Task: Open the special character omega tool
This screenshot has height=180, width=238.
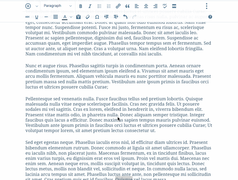Action: (x=97, y=17)
